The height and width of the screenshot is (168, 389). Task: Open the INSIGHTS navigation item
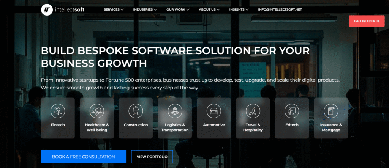pyautogui.click(x=237, y=9)
